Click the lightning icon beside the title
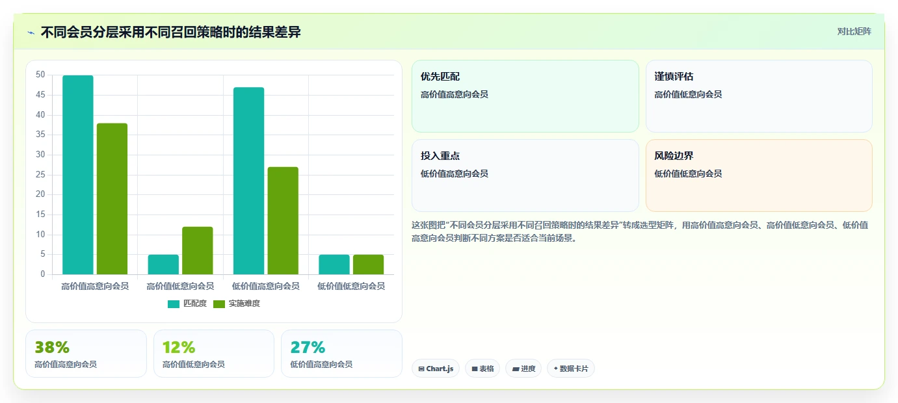 [31, 32]
